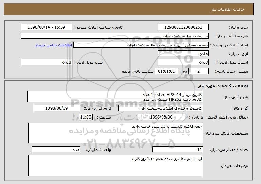Click the need number field 1298001120000253
Screen dimensions: 261x184
[183, 27]
